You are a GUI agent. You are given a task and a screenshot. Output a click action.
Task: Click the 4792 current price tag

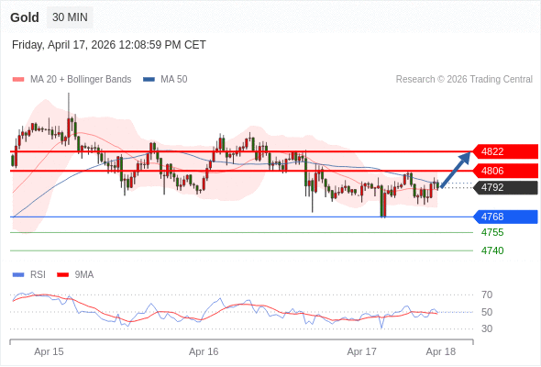[x=505, y=187]
